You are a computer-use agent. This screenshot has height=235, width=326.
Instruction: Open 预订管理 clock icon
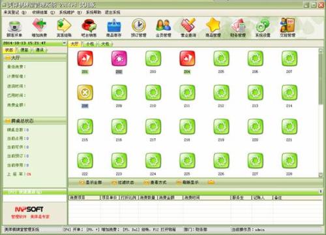point(139,28)
